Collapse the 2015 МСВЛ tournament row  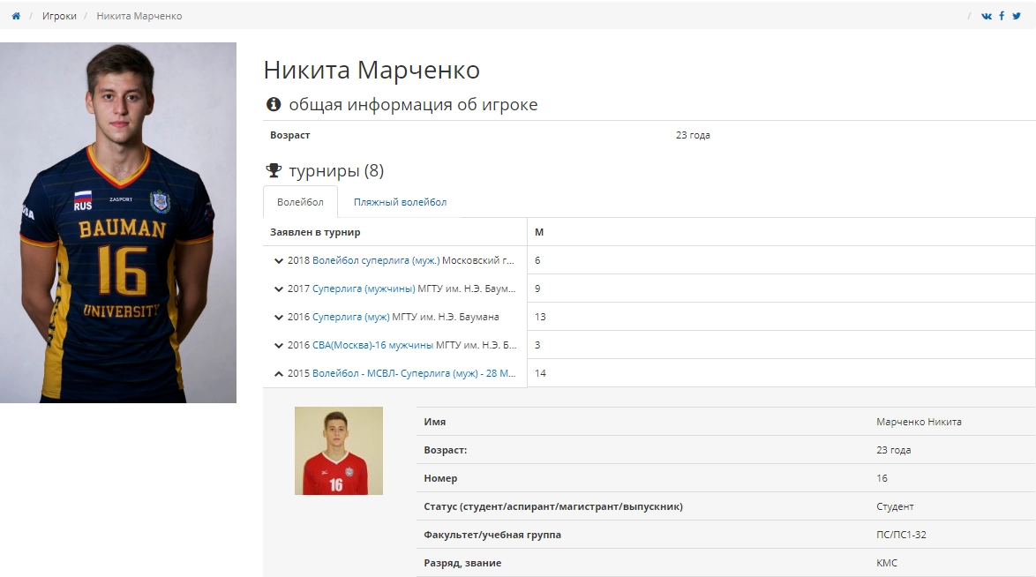click(x=279, y=374)
